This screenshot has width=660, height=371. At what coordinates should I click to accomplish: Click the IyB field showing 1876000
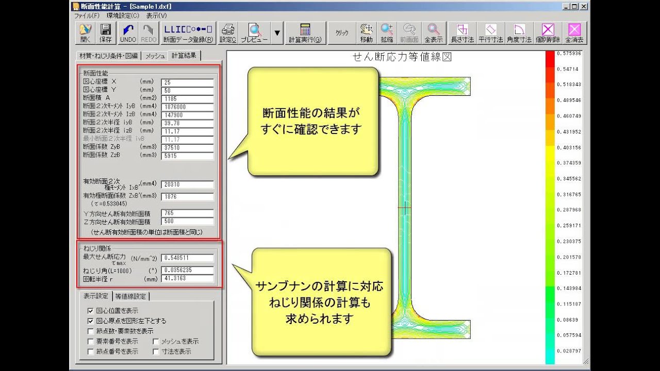(x=187, y=107)
